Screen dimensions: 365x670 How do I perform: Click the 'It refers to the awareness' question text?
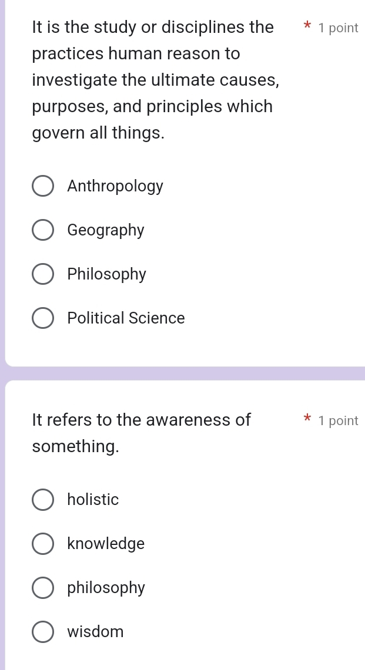(141, 420)
